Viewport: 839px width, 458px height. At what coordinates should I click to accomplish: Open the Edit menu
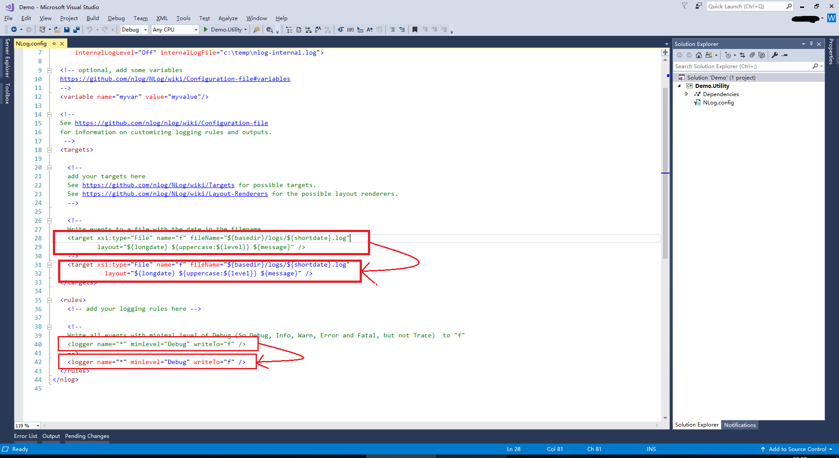(26, 18)
